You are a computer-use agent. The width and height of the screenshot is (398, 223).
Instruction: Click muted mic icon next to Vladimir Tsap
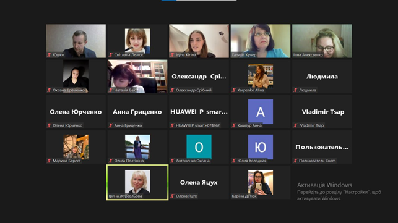pyautogui.click(x=295, y=125)
